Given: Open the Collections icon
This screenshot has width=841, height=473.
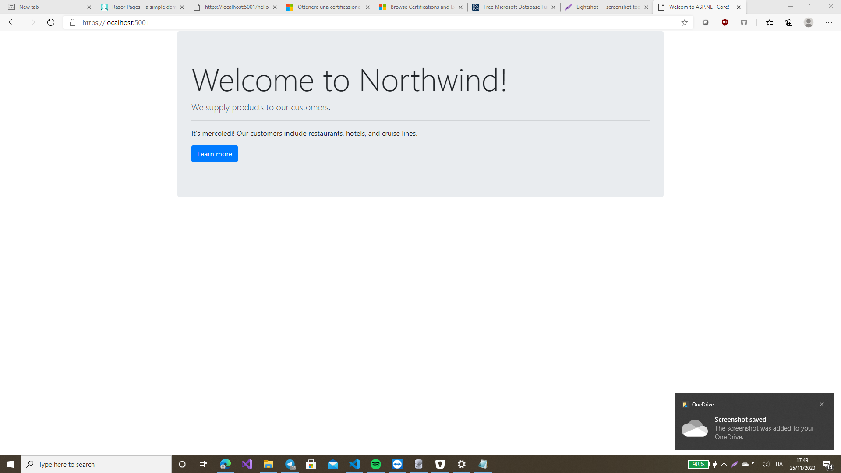Looking at the screenshot, I should click(788, 22).
